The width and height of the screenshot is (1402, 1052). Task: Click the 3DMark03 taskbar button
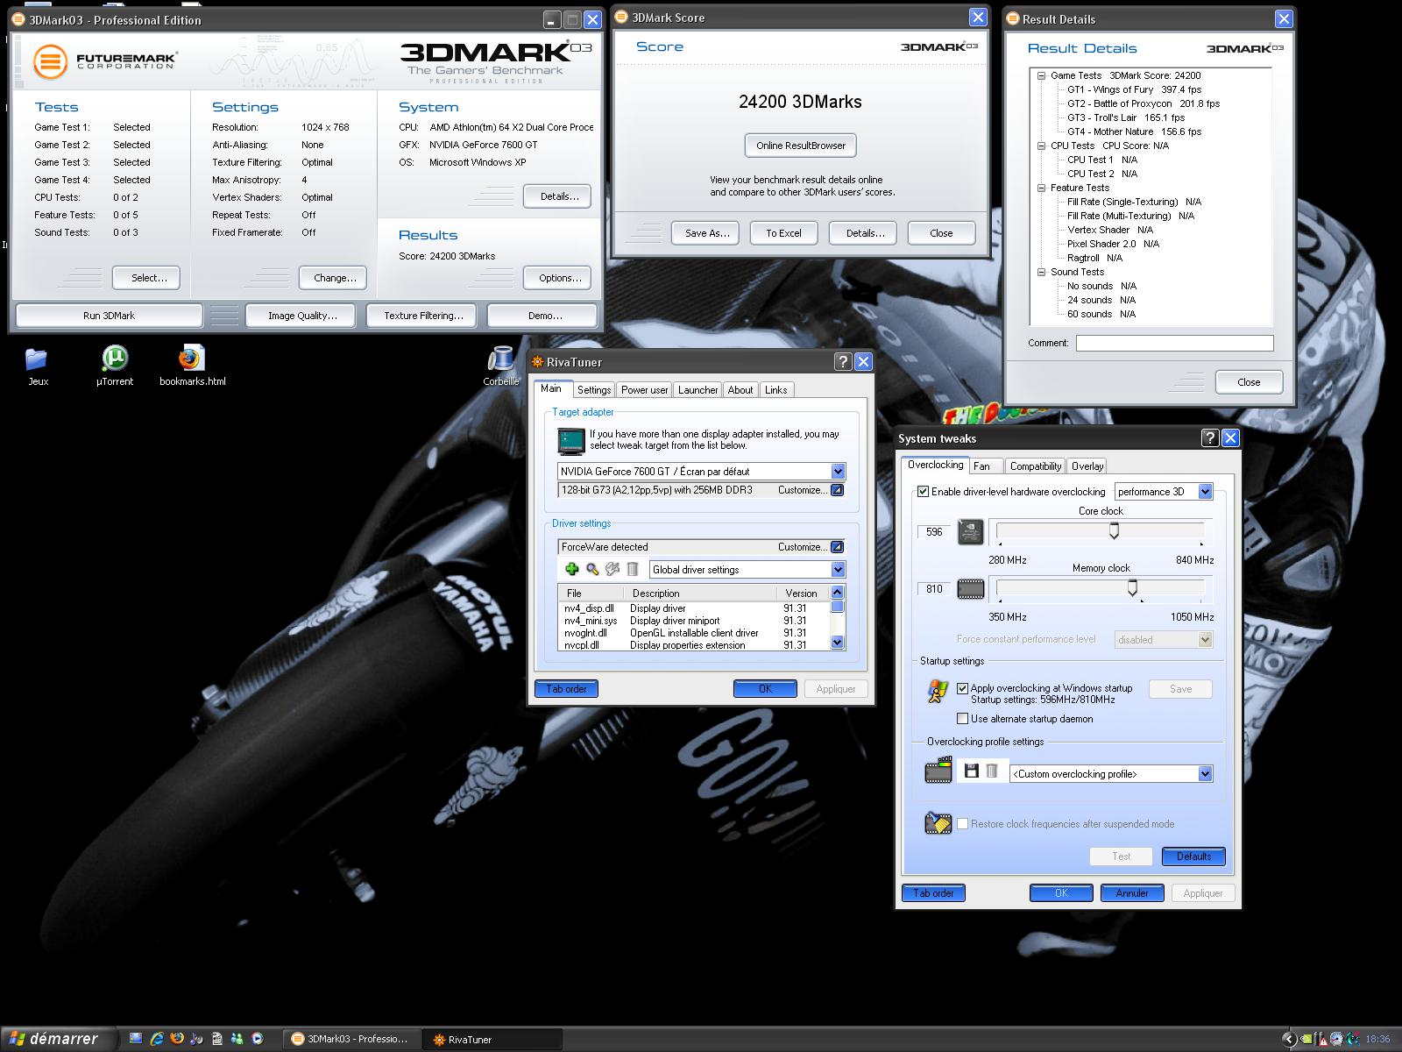352,1039
